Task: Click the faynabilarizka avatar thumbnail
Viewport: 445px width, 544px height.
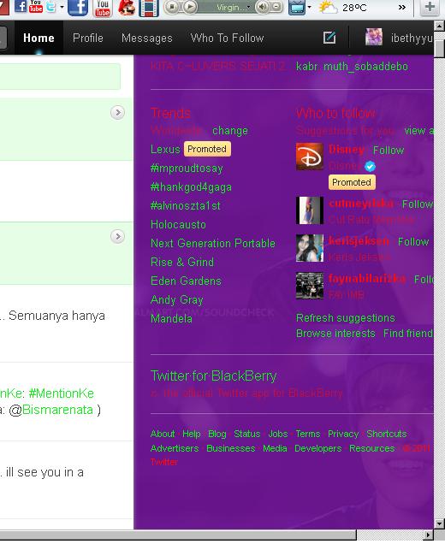Action: (310, 286)
